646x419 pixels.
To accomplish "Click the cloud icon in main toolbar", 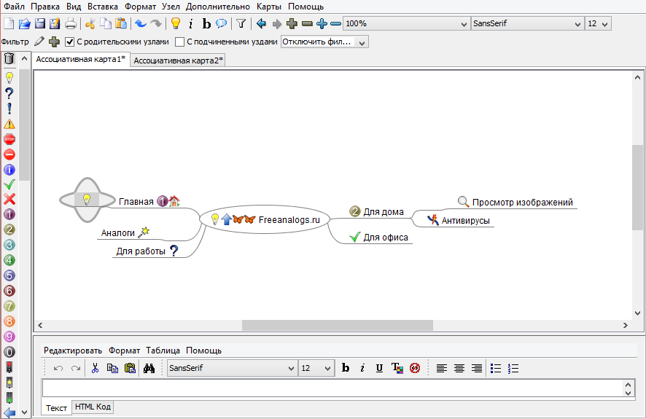I will [221, 23].
